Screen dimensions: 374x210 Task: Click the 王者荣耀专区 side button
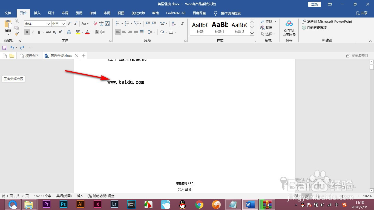click(13, 79)
